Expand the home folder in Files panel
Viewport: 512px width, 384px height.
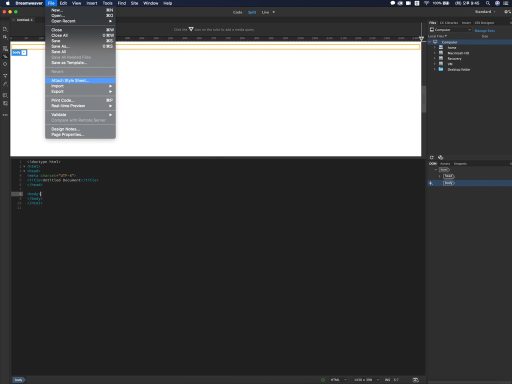pyautogui.click(x=434, y=47)
